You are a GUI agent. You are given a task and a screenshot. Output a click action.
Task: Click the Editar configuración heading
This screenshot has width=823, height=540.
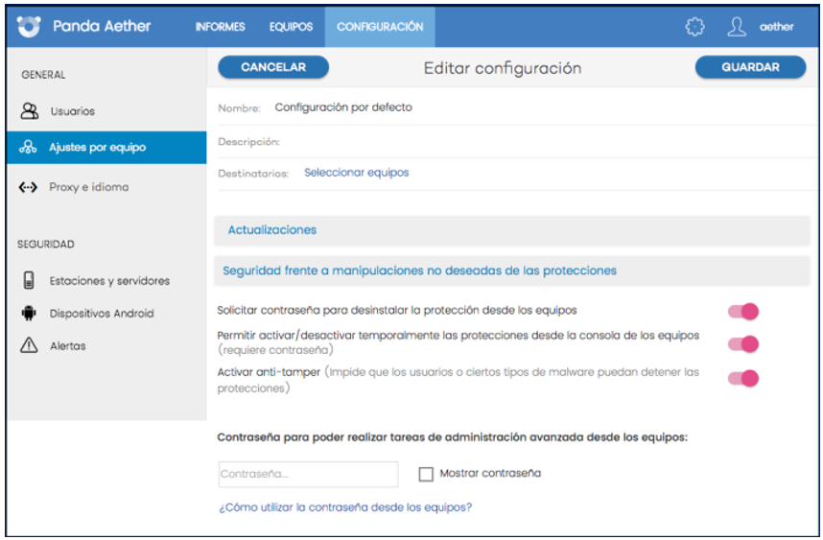(x=503, y=68)
